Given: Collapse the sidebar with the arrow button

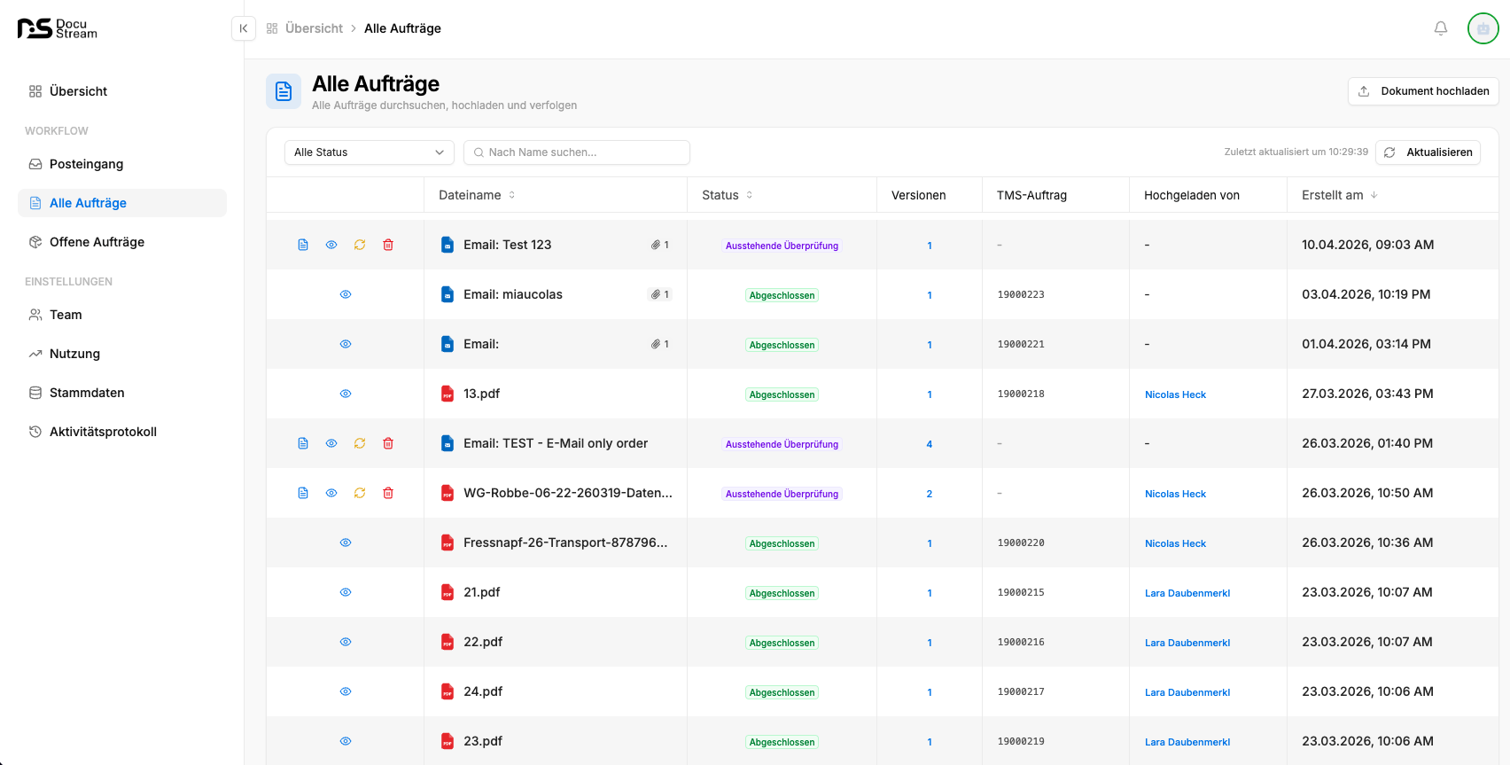Looking at the screenshot, I should [244, 28].
